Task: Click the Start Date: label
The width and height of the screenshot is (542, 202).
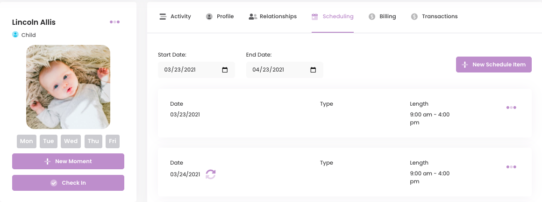Action: (172, 55)
